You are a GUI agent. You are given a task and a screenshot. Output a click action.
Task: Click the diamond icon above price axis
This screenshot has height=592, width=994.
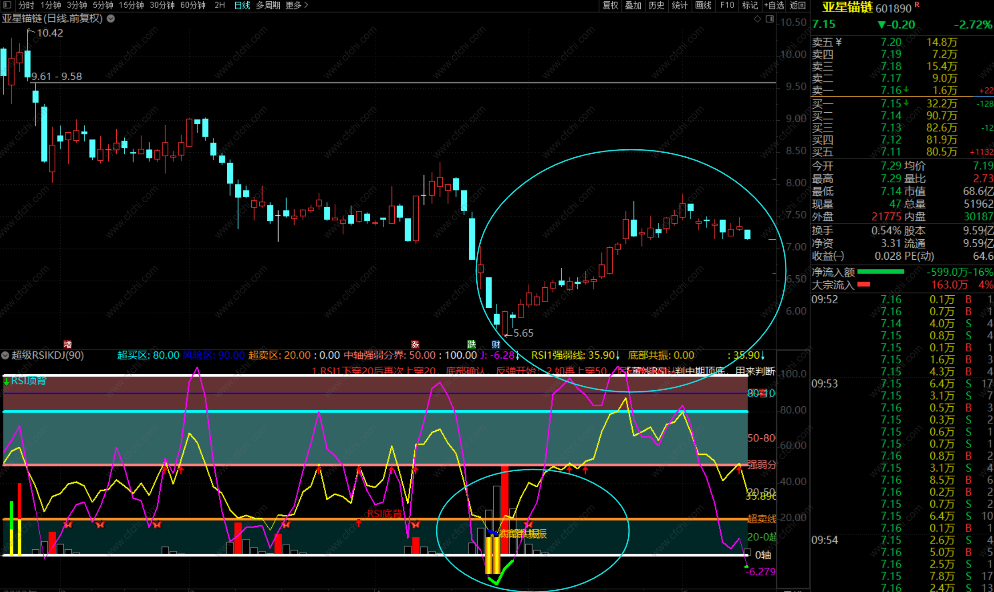(x=757, y=19)
